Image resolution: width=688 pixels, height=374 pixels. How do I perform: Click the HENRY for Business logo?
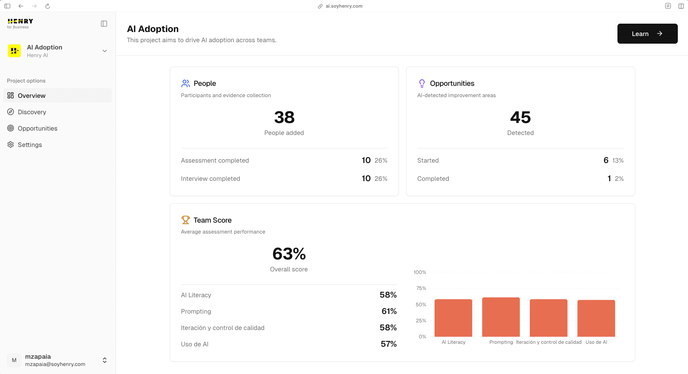coord(20,23)
